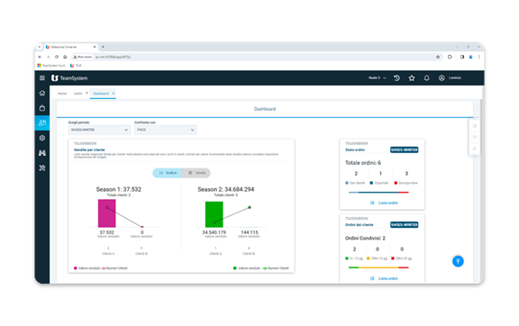Screen dimensions: 519x326
Task: Open browser side panel icon
Action: point(462,57)
